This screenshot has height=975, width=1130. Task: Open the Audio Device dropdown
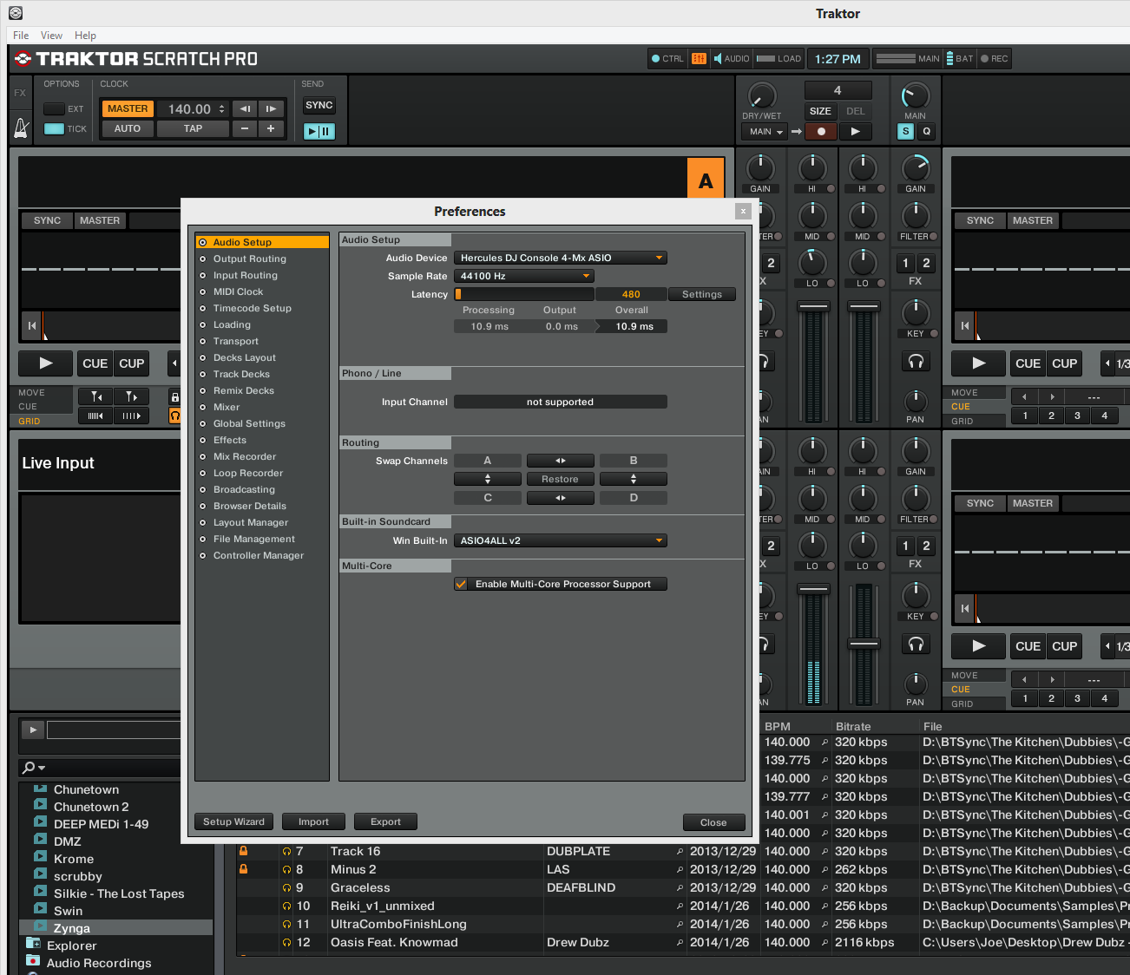[x=561, y=258]
